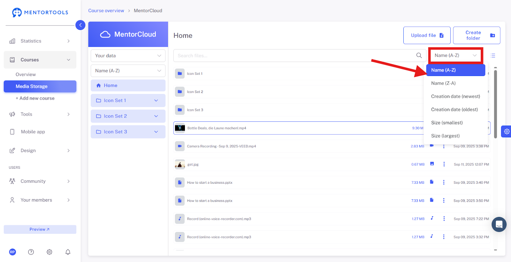
Task: Click the MentorTools logo
Action: (40, 12)
